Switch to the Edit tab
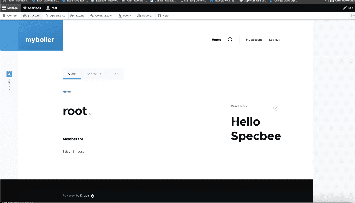Image resolution: width=355 pixels, height=203 pixels. coord(115,74)
